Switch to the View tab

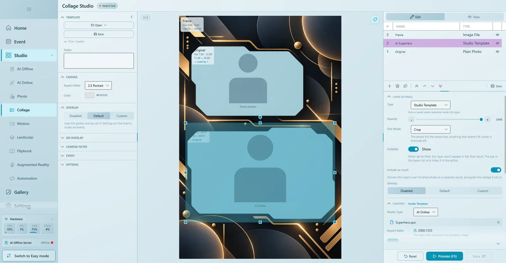point(474,17)
